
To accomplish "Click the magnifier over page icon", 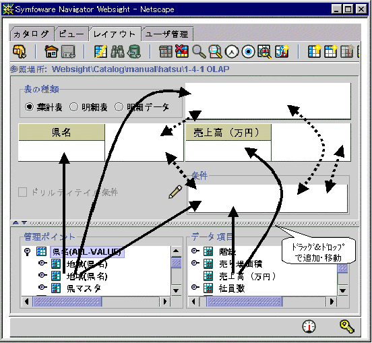I will point(215,51).
